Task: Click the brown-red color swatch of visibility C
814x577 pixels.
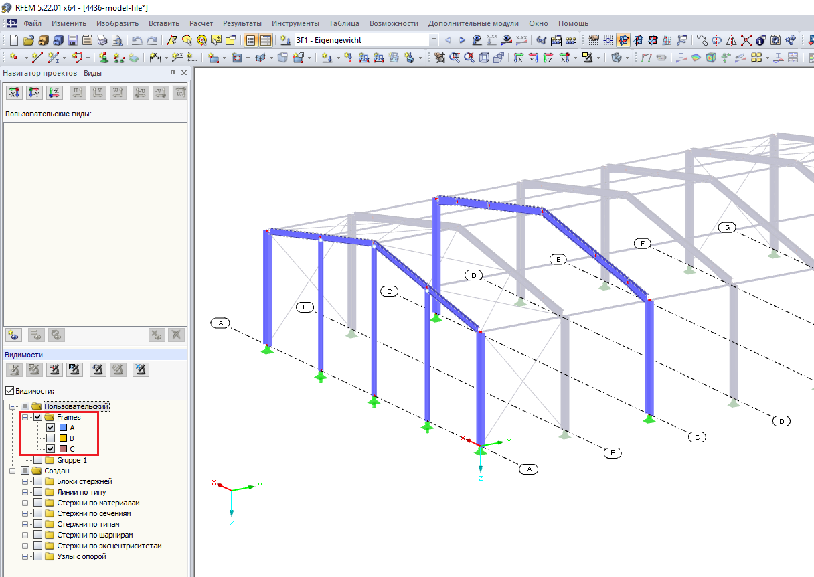Action: [x=62, y=449]
